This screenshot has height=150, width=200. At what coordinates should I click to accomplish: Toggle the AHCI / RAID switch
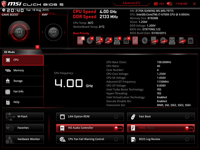click(x=189, y=128)
